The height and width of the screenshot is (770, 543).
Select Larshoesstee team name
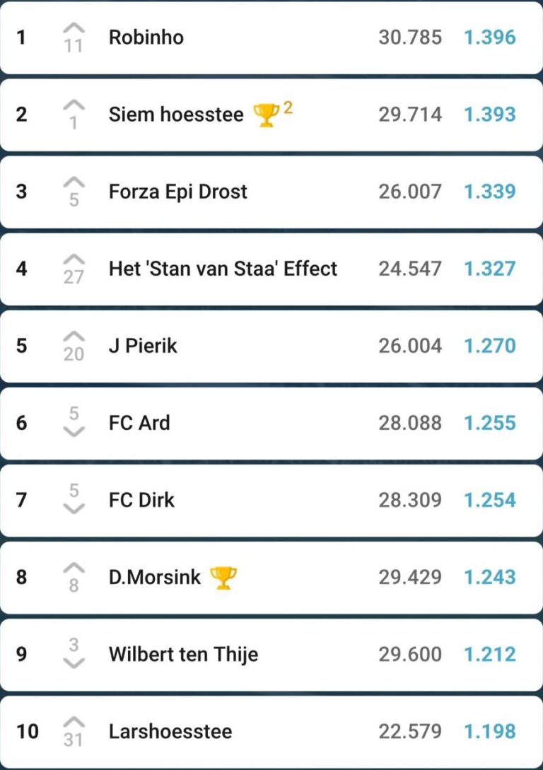pyautogui.click(x=170, y=731)
